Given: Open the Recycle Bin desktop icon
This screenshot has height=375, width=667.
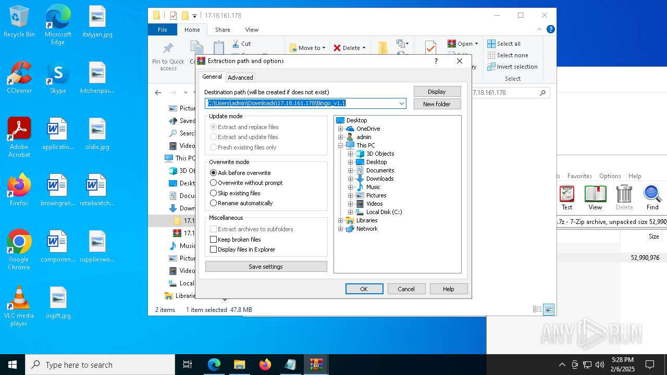Looking at the screenshot, I should 19,22.
